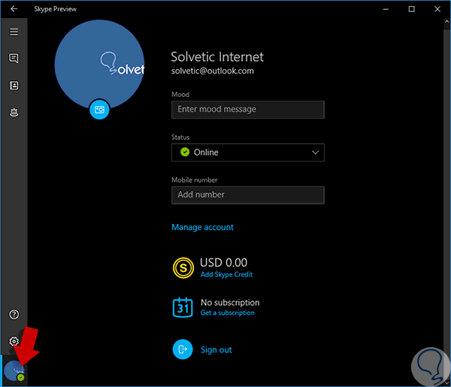Open the recent conversations chat icon

(x=14, y=59)
